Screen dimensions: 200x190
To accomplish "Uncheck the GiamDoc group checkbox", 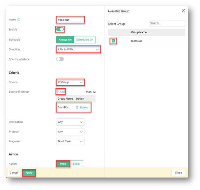I will tap(113, 41).
